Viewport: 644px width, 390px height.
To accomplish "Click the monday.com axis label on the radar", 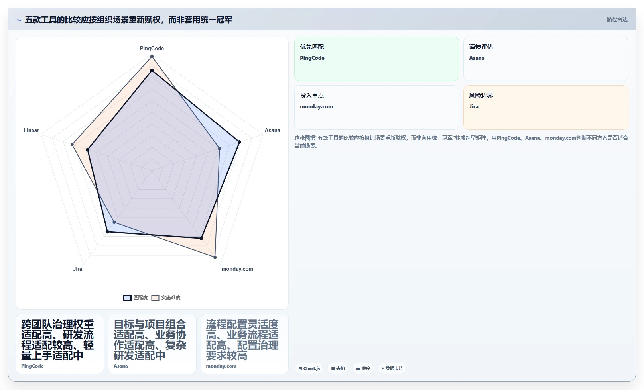I will pyautogui.click(x=237, y=269).
